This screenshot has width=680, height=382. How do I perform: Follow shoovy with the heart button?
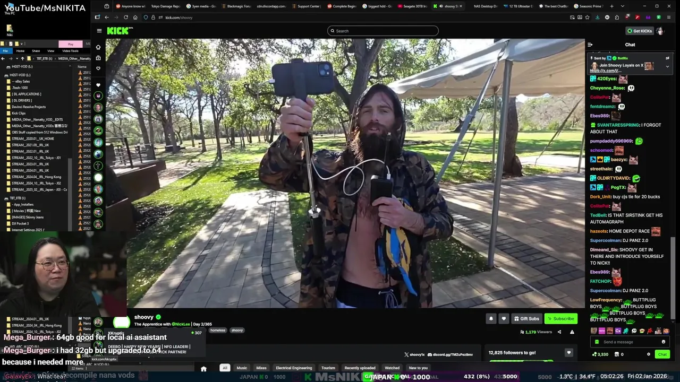pos(504,319)
